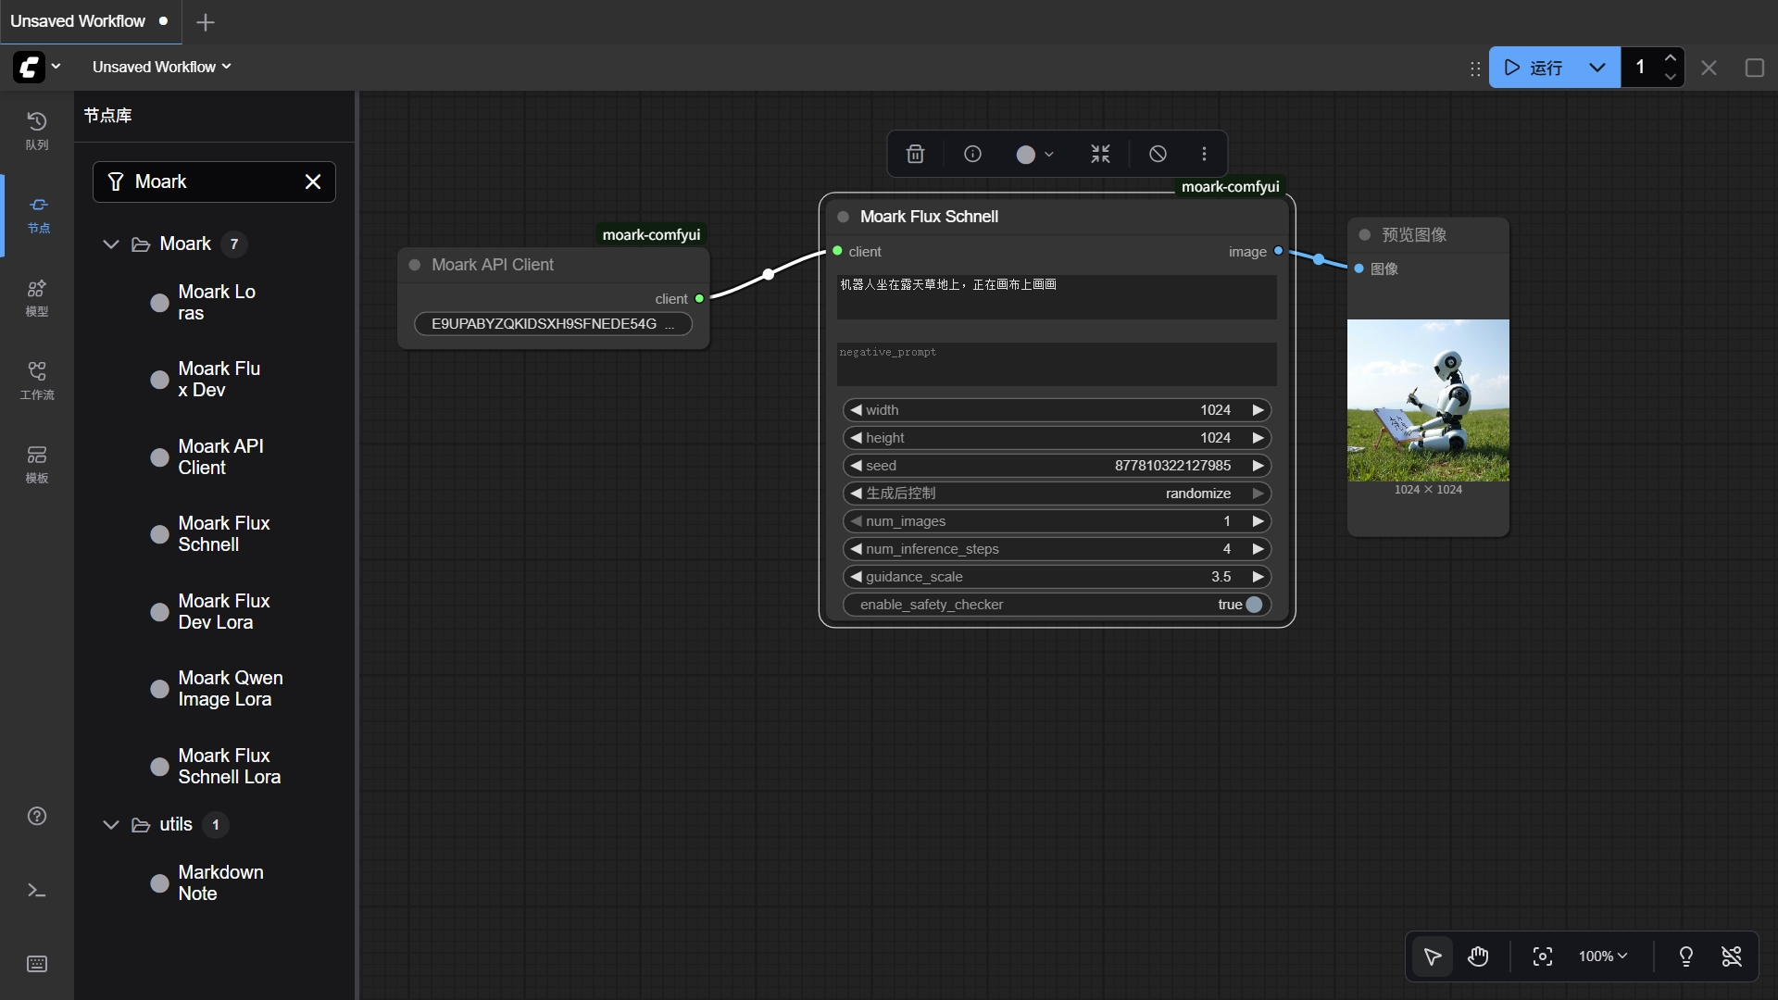Collapse the Moark folder in node library
Screen dimensions: 1778x1000
(111, 244)
